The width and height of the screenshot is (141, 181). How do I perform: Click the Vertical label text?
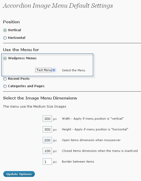(14, 30)
